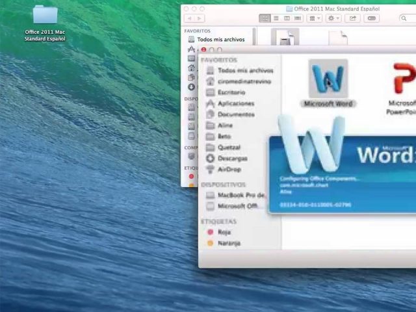Click the edit tags button in Finder toolbar
Image resolution: width=416 pixels, height=312 pixels.
(372, 18)
